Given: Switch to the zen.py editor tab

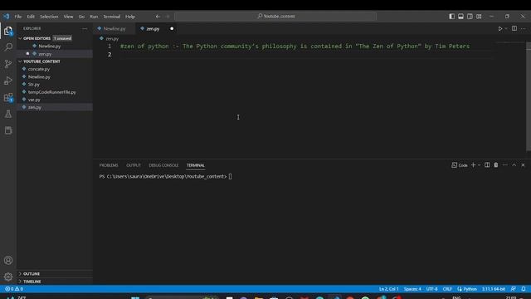Looking at the screenshot, I should pos(153,29).
